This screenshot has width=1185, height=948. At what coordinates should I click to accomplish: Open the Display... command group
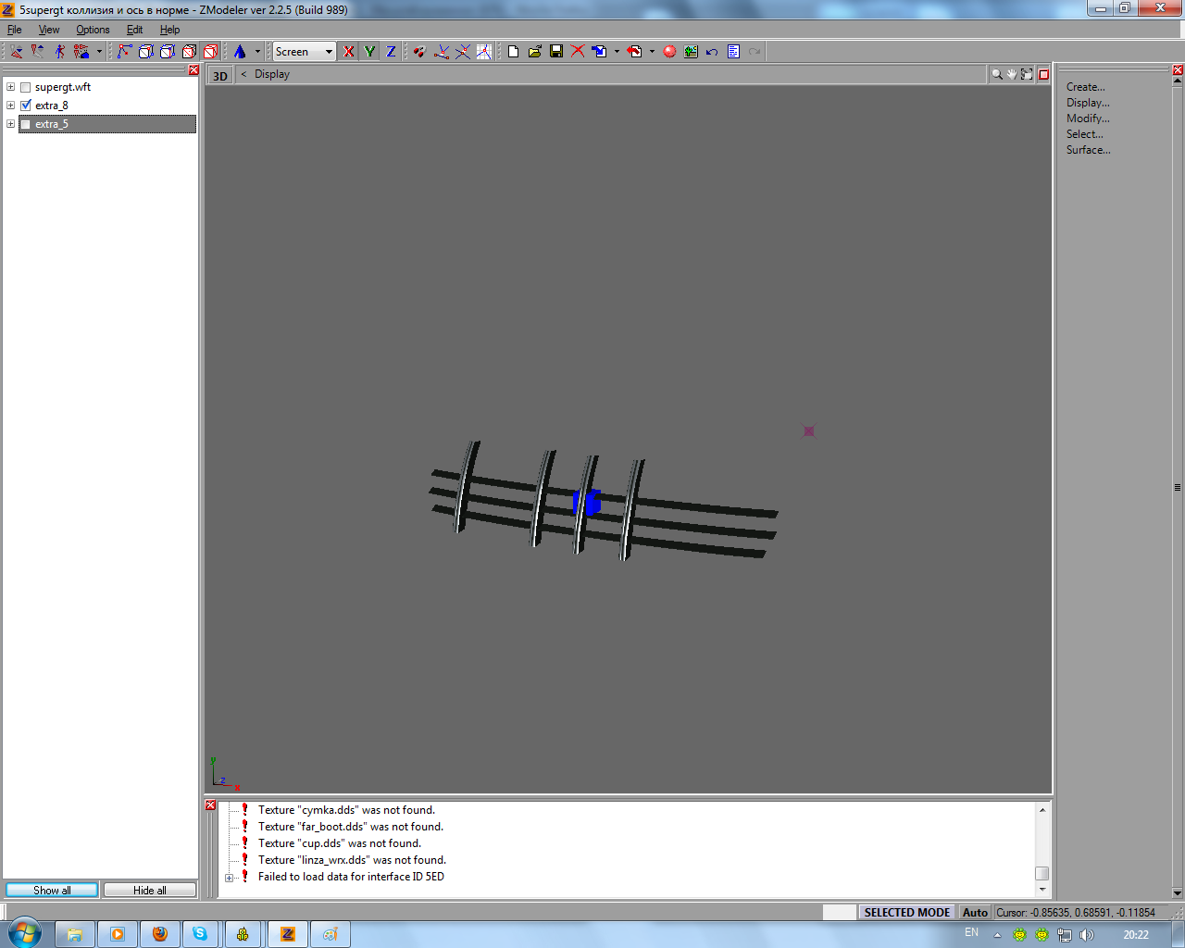(x=1088, y=103)
